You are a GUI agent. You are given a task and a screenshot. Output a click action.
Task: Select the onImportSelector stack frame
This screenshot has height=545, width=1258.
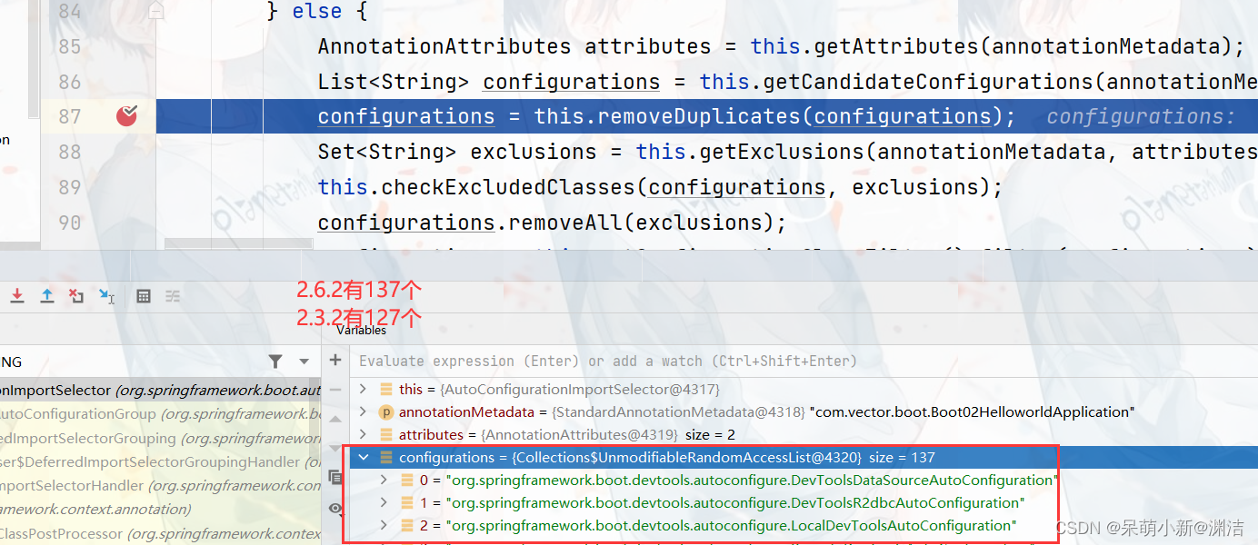click(160, 391)
